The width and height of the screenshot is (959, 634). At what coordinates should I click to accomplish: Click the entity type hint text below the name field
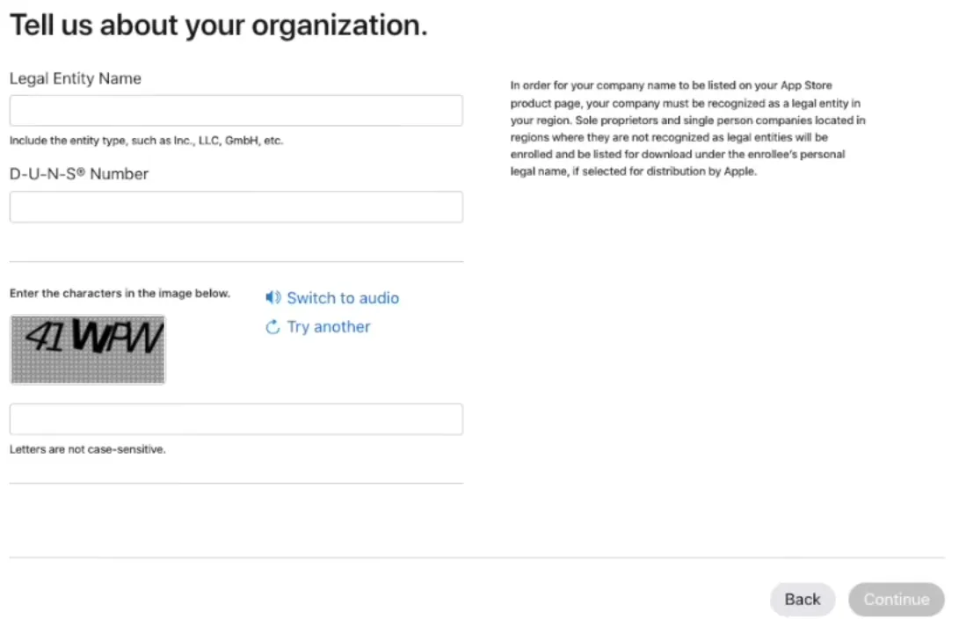pos(146,140)
